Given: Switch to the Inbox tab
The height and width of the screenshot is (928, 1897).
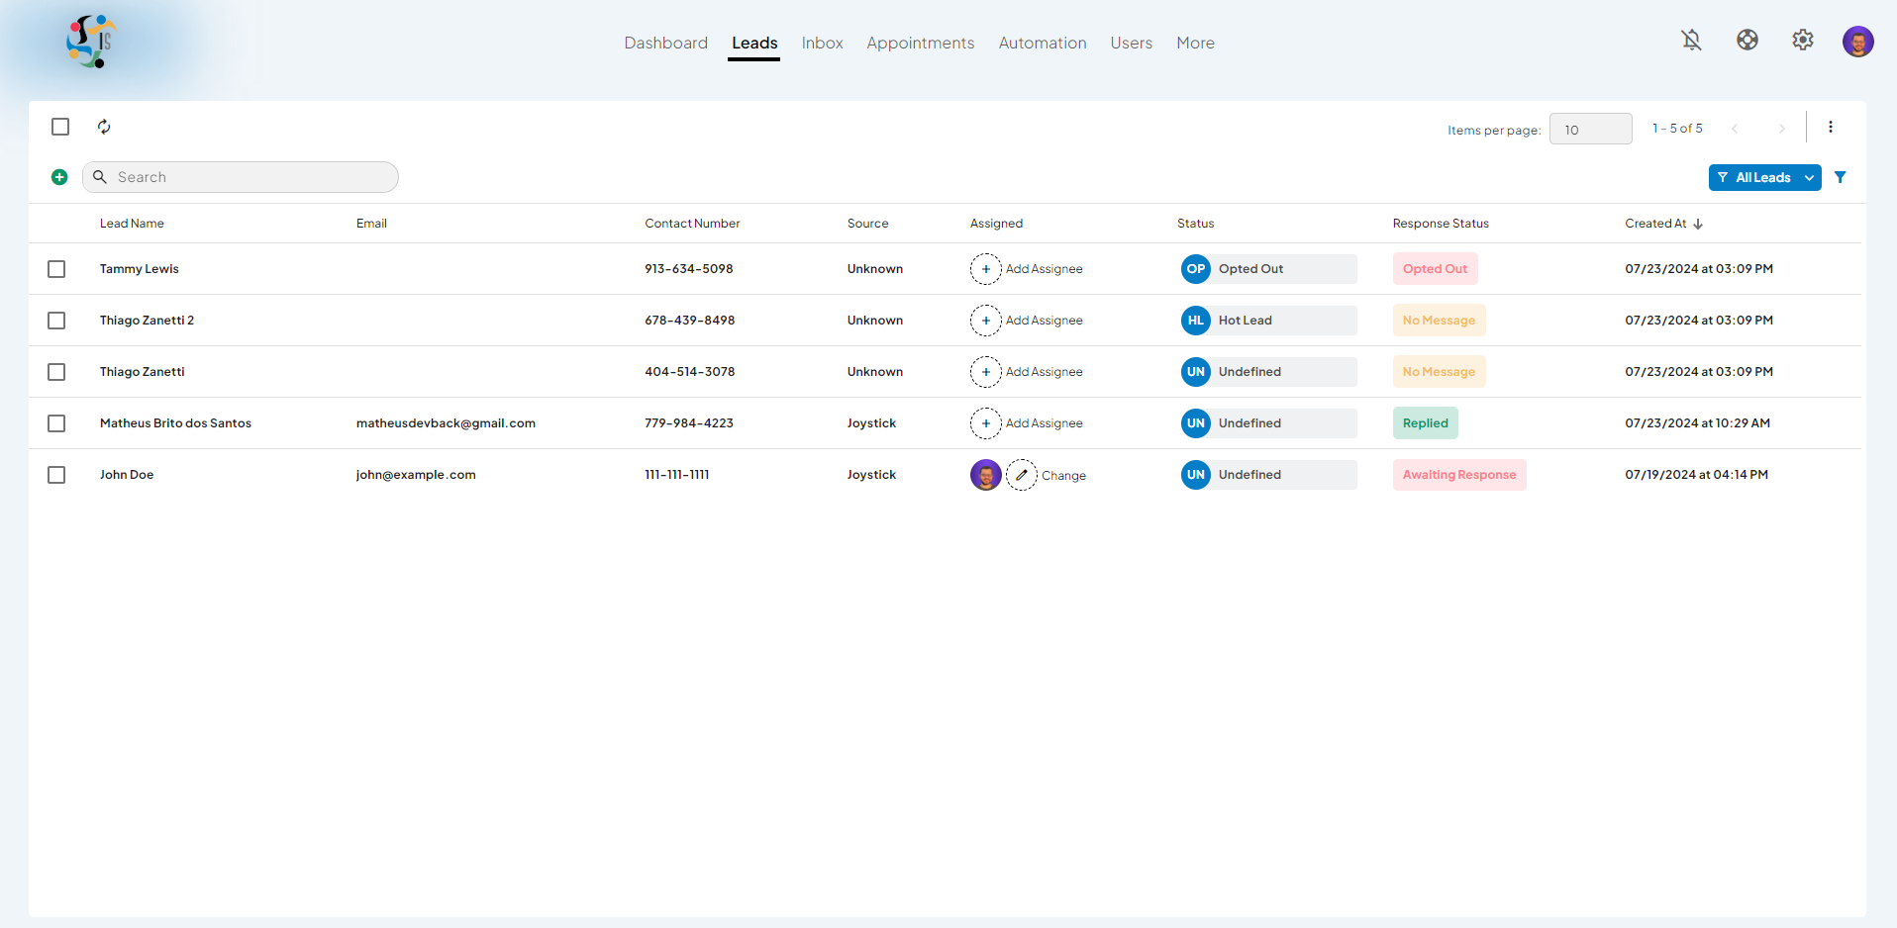Looking at the screenshot, I should 822,43.
